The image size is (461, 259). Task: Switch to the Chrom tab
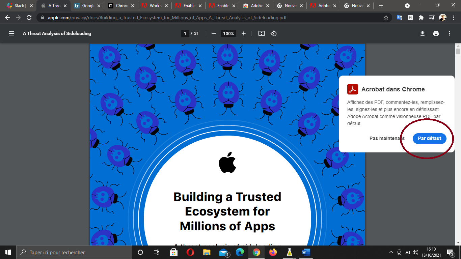pos(120,6)
